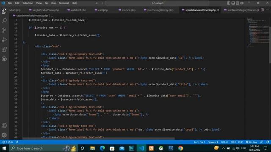Viewport: 271px width, 152px height.
Task: Open the Run menu
Action: pyautogui.click(x=54, y=3)
